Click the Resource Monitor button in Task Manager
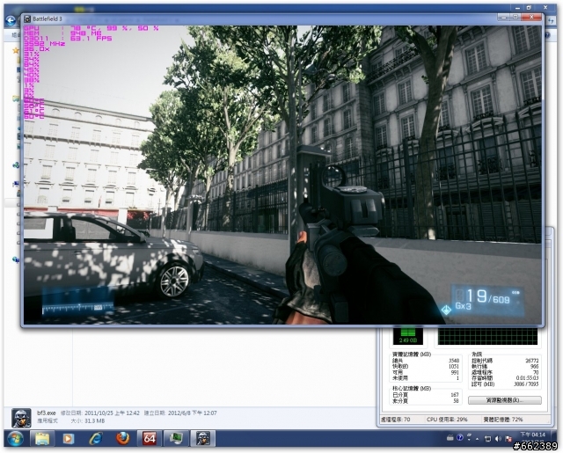Screen dimensions: 563x453 504,400
